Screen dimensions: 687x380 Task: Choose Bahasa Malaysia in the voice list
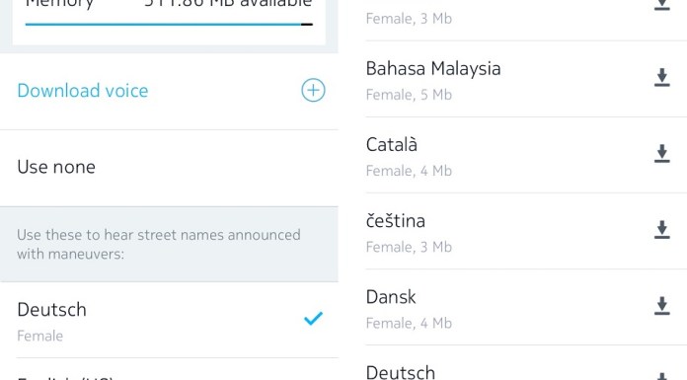click(x=526, y=79)
